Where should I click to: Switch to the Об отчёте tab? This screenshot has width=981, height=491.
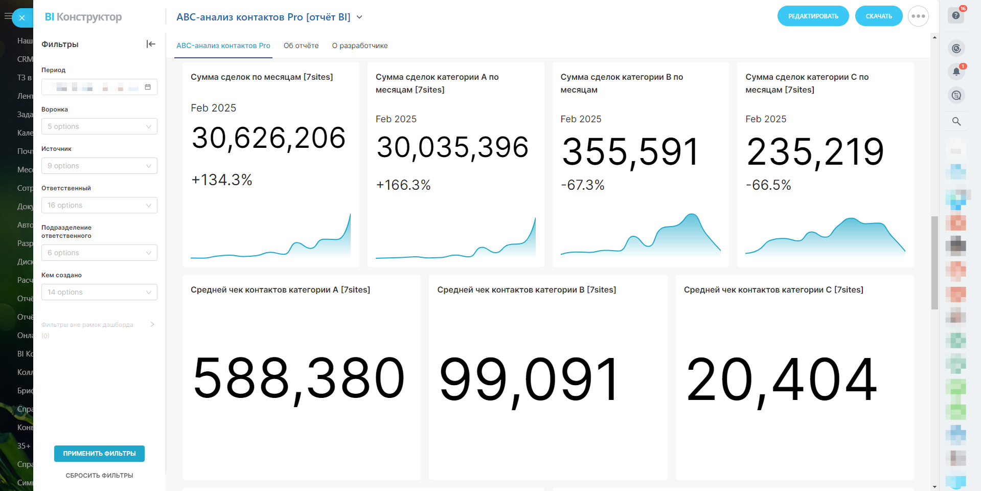click(301, 46)
